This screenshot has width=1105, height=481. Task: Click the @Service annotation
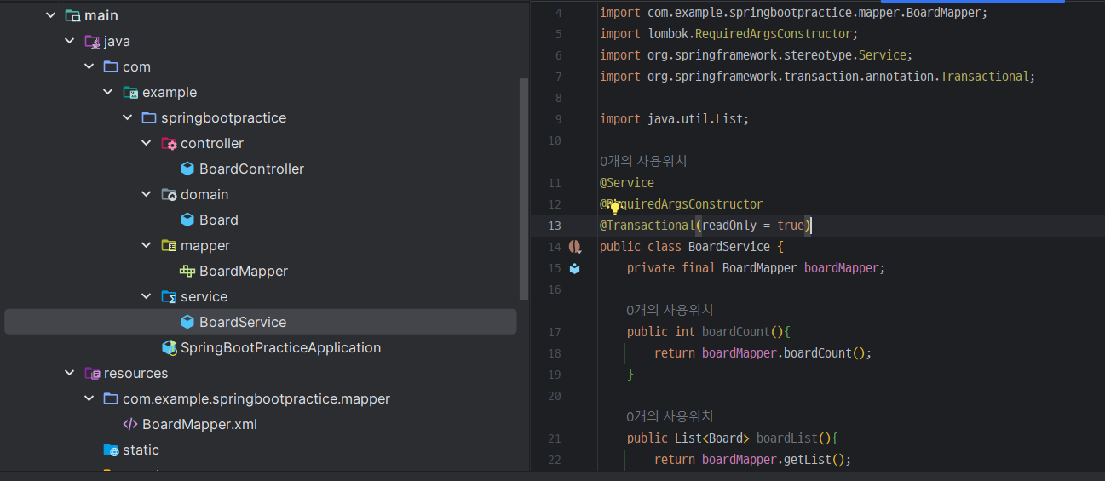(627, 183)
